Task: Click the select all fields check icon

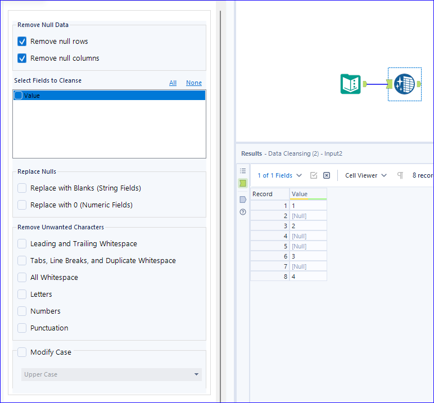Action: tap(314, 175)
